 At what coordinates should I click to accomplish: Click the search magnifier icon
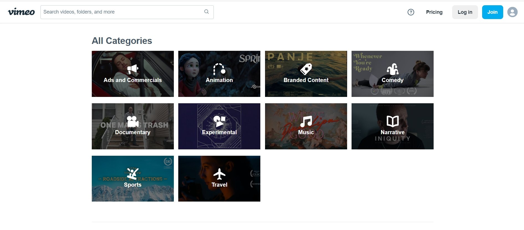pyautogui.click(x=206, y=12)
